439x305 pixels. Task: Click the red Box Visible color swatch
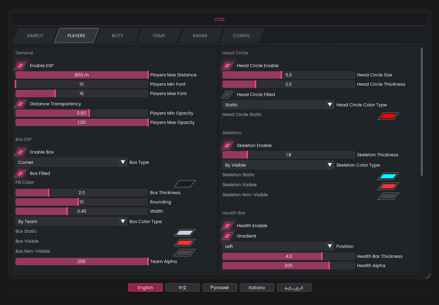tap(185, 243)
